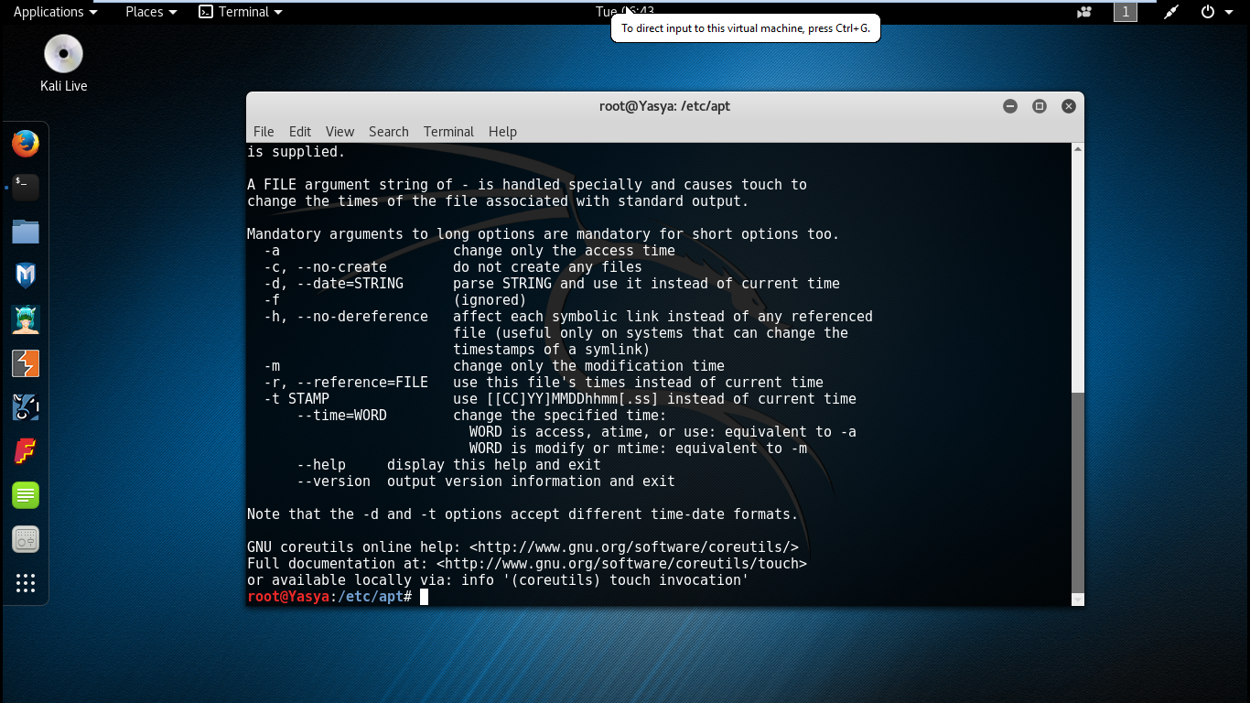The height and width of the screenshot is (703, 1250).
Task: Open the Terminal emulator dock icon
Action: pos(25,188)
